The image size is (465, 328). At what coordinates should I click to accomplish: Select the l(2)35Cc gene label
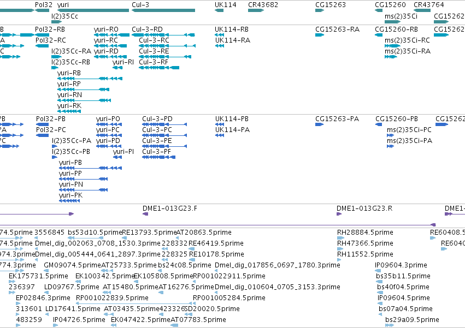click(x=64, y=16)
